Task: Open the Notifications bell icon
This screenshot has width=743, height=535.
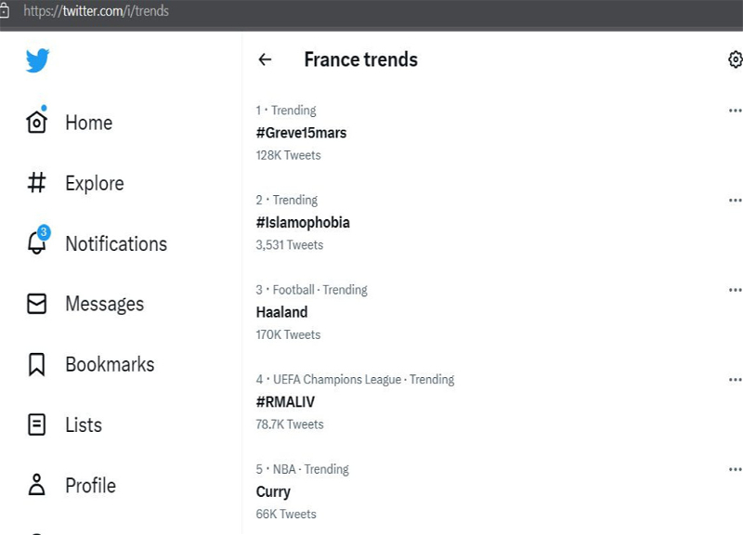Action: click(36, 243)
